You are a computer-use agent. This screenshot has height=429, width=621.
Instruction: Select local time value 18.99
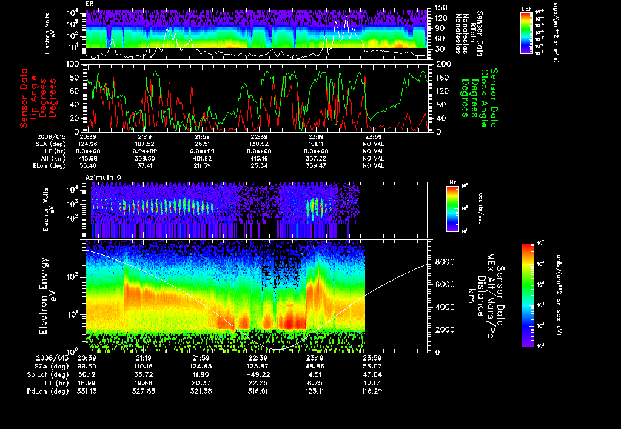pyautogui.click(x=87, y=383)
